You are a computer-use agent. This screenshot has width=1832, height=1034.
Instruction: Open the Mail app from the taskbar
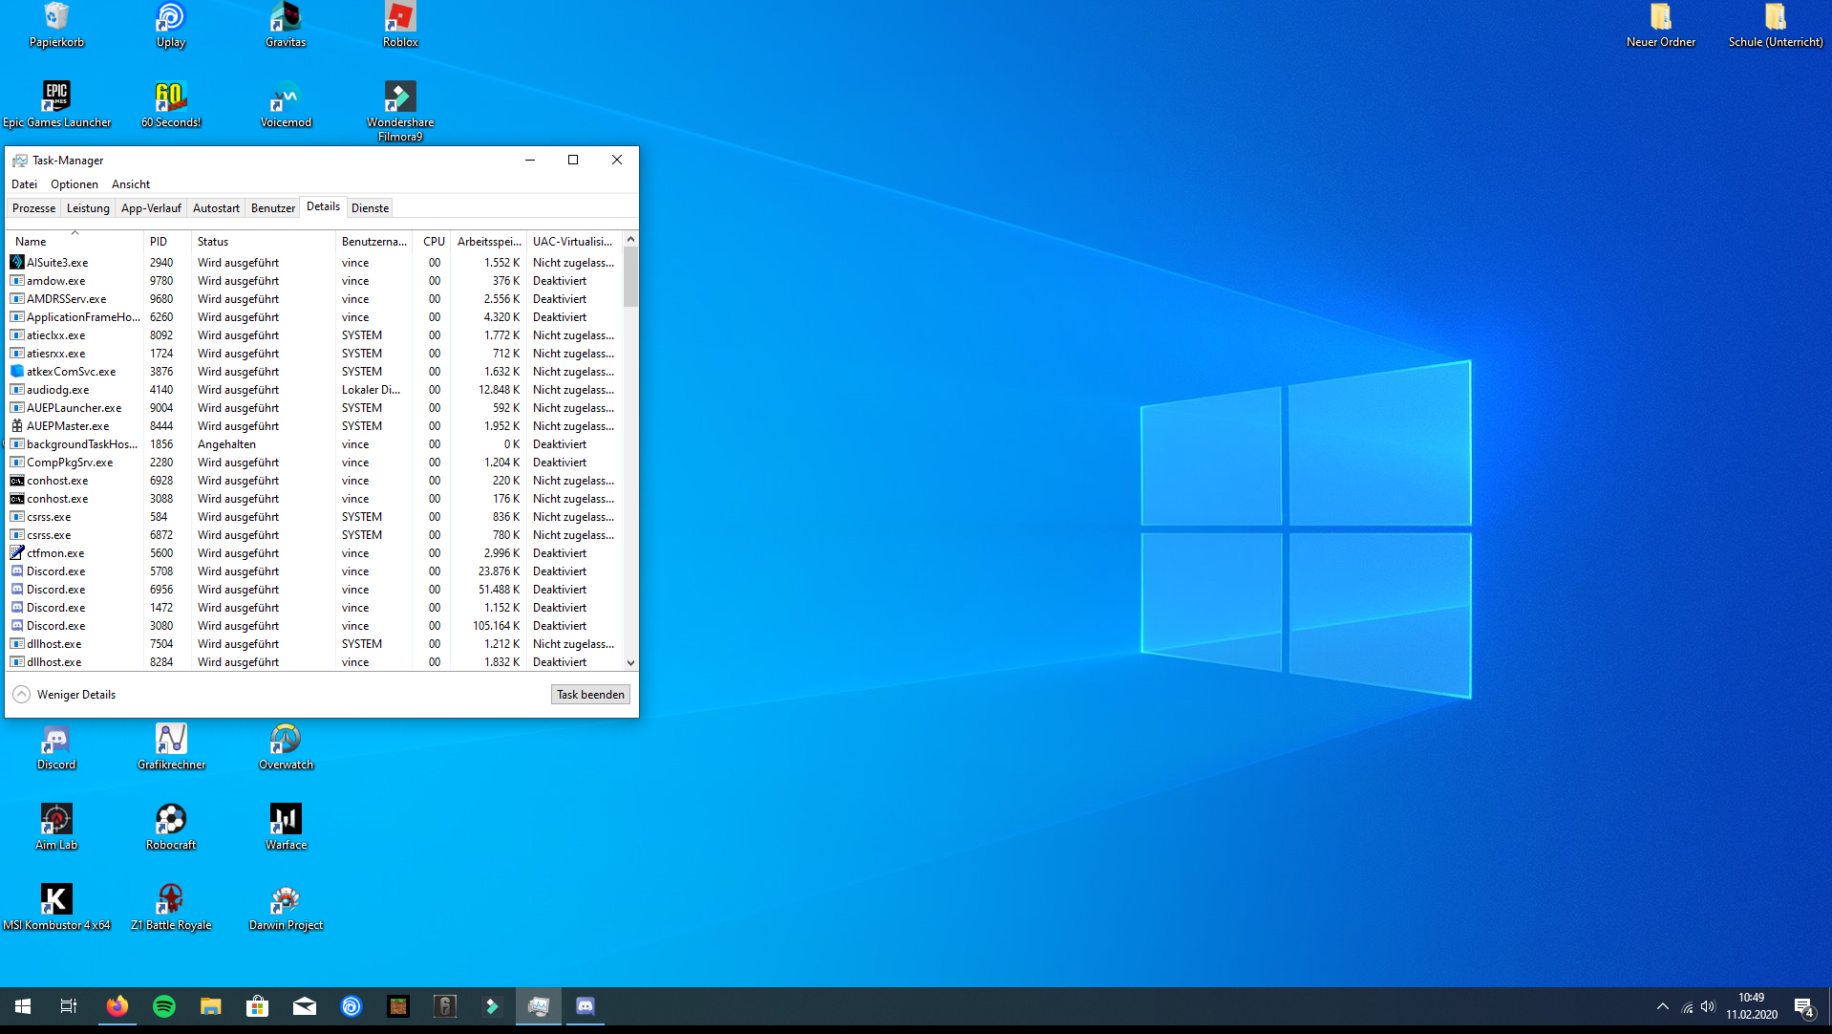click(305, 1006)
